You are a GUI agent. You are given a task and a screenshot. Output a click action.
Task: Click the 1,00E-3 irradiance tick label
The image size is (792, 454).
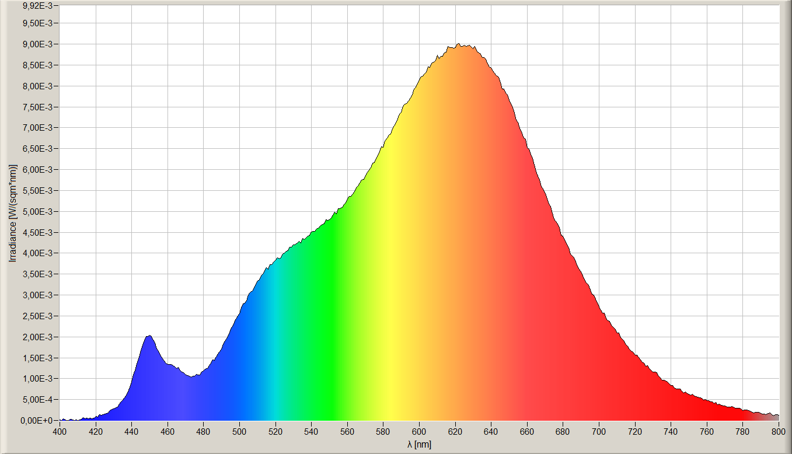(x=38, y=379)
